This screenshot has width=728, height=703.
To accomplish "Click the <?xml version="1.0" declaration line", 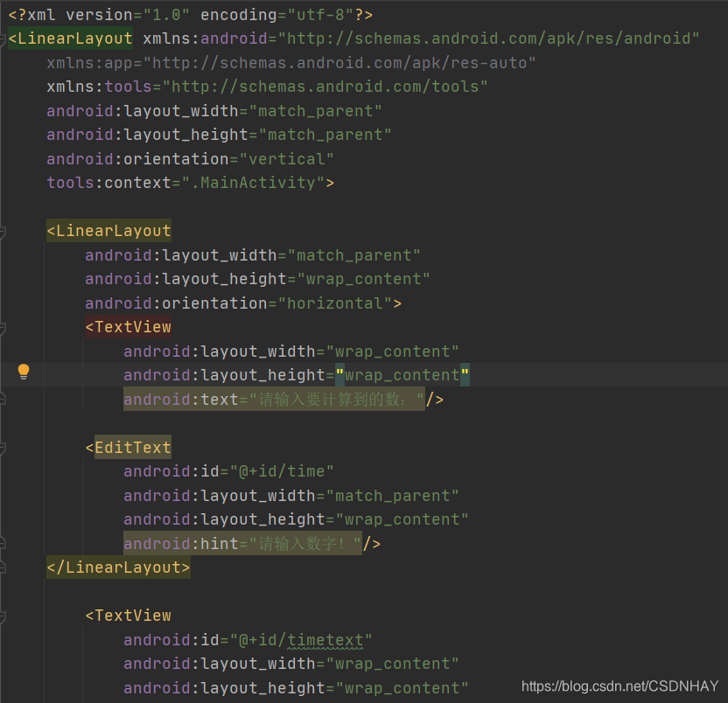I will [191, 15].
